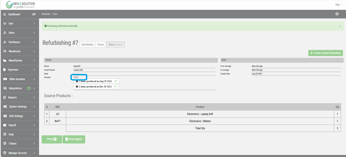Click the LD SKU cell
346x157 pixels.
pyautogui.click(x=58, y=114)
